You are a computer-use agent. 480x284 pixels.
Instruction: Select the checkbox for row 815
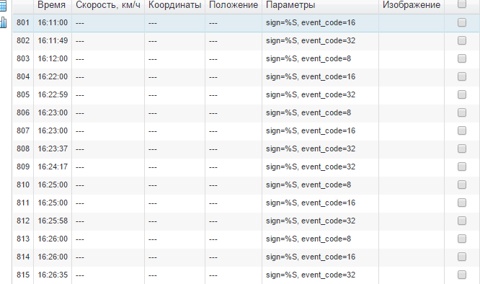tap(462, 275)
